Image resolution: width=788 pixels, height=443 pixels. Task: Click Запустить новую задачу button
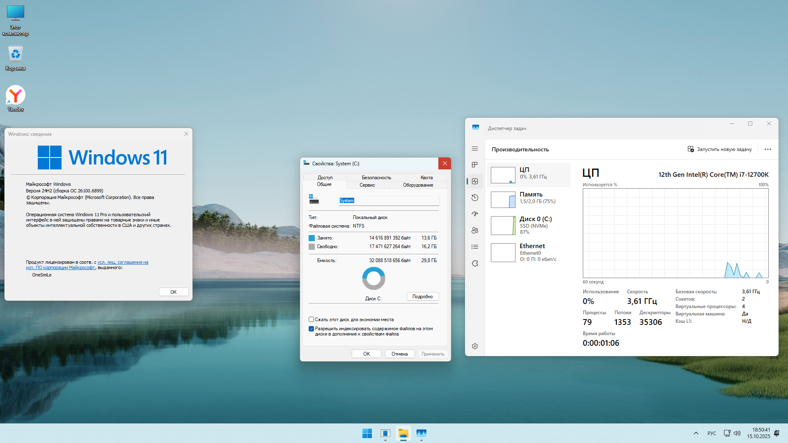click(720, 149)
